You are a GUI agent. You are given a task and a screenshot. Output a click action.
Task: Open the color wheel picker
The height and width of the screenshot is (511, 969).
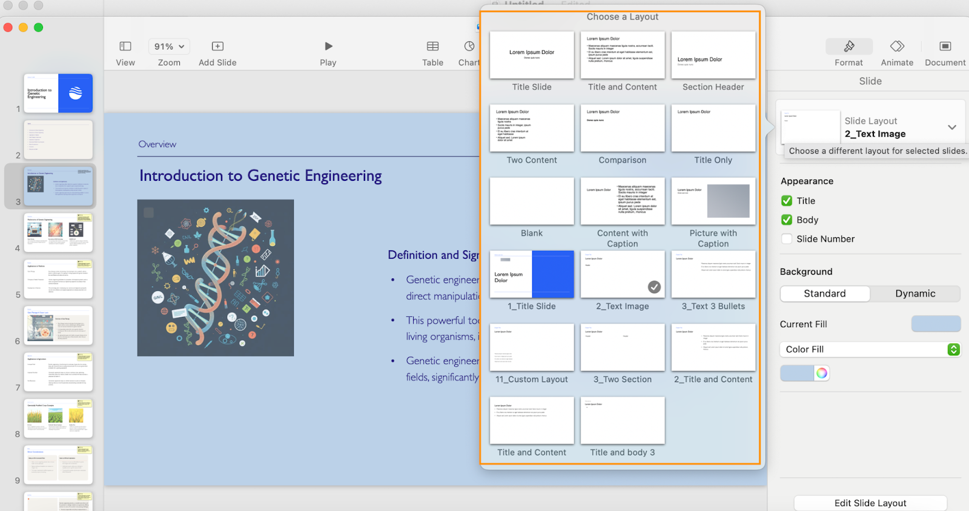click(x=821, y=373)
